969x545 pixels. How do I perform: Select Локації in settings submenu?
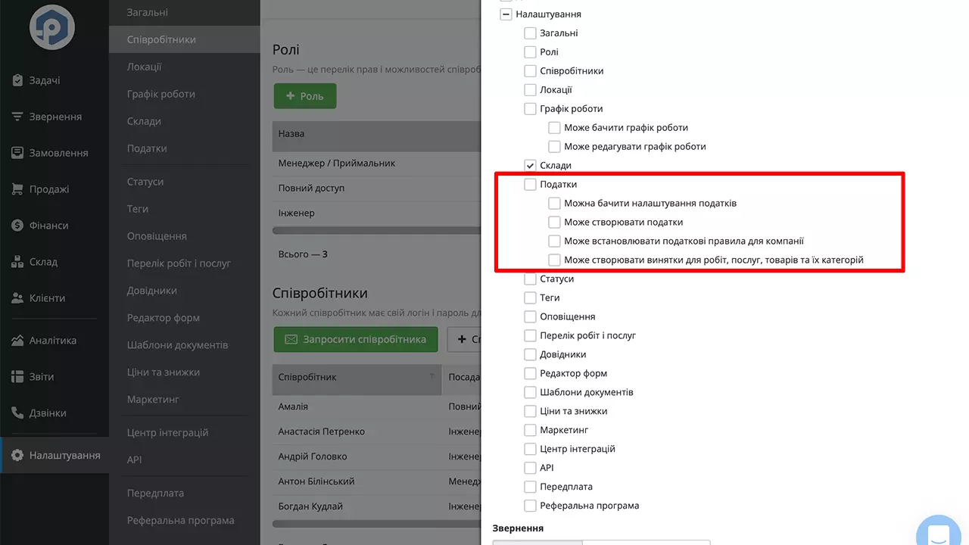click(x=145, y=67)
